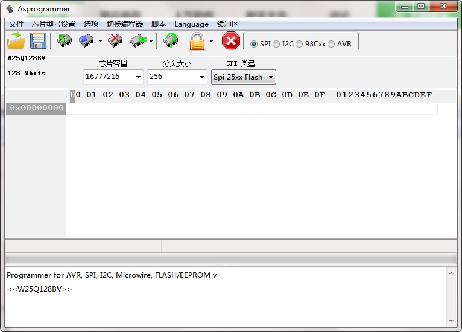The height and width of the screenshot is (332, 462).
Task: Click the progress bar below the hex editor
Action: pos(231,259)
